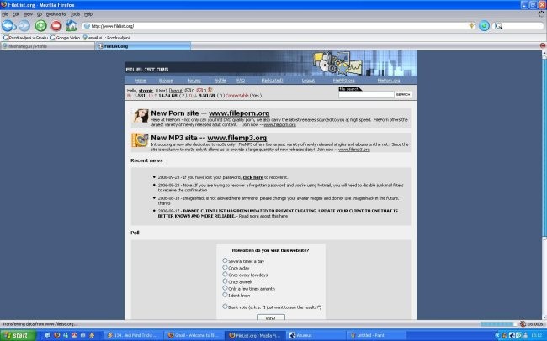The image size is (547, 341).
Task: Open the Tools menu
Action: point(75,14)
